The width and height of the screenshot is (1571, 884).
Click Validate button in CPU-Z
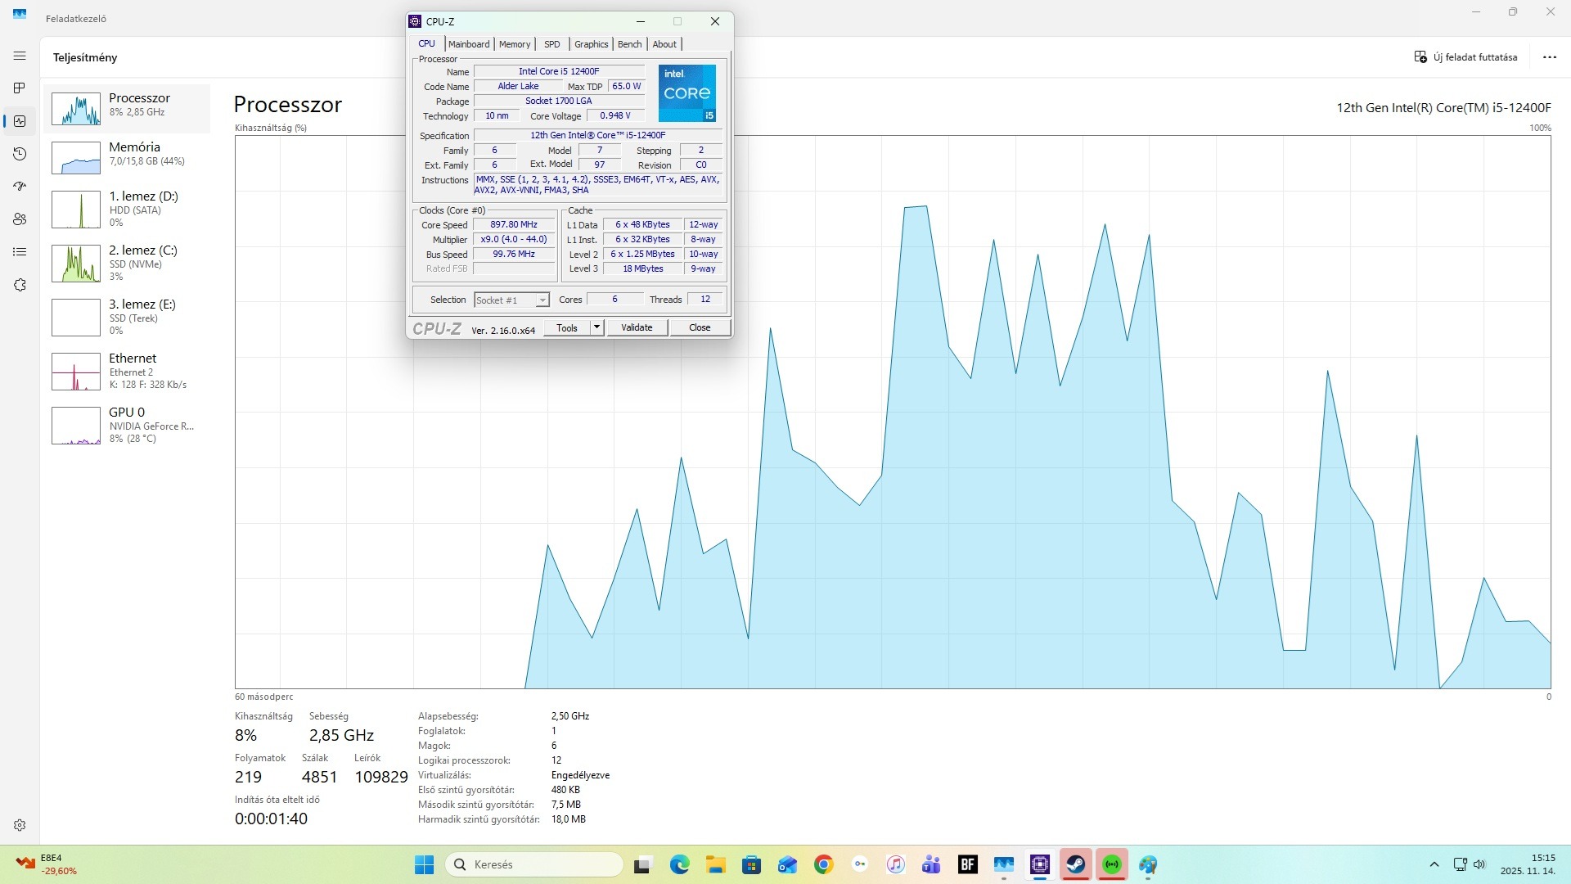[x=637, y=327]
